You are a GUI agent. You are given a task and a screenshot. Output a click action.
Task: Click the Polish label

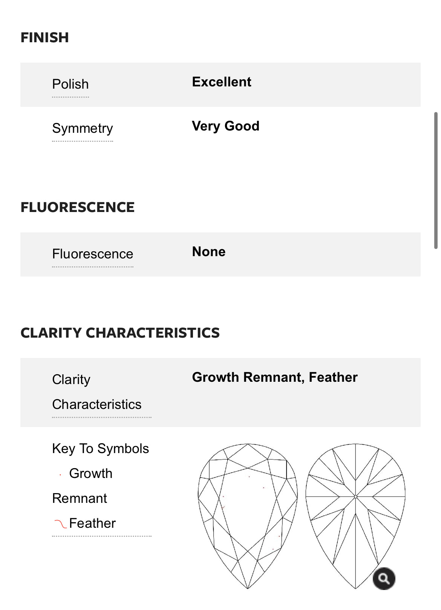(70, 84)
